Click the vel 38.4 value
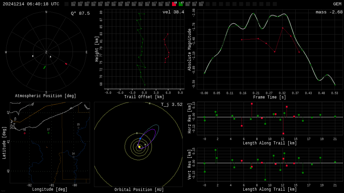The width and height of the screenshot is (344, 193). pyautogui.click(x=173, y=12)
